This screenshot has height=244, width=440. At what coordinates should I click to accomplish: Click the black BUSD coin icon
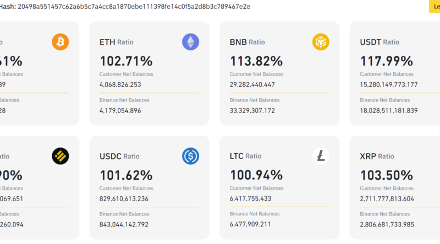(x=61, y=156)
